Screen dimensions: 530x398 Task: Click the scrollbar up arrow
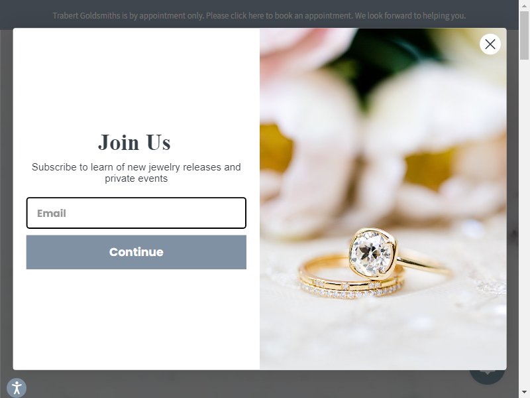click(524, 6)
